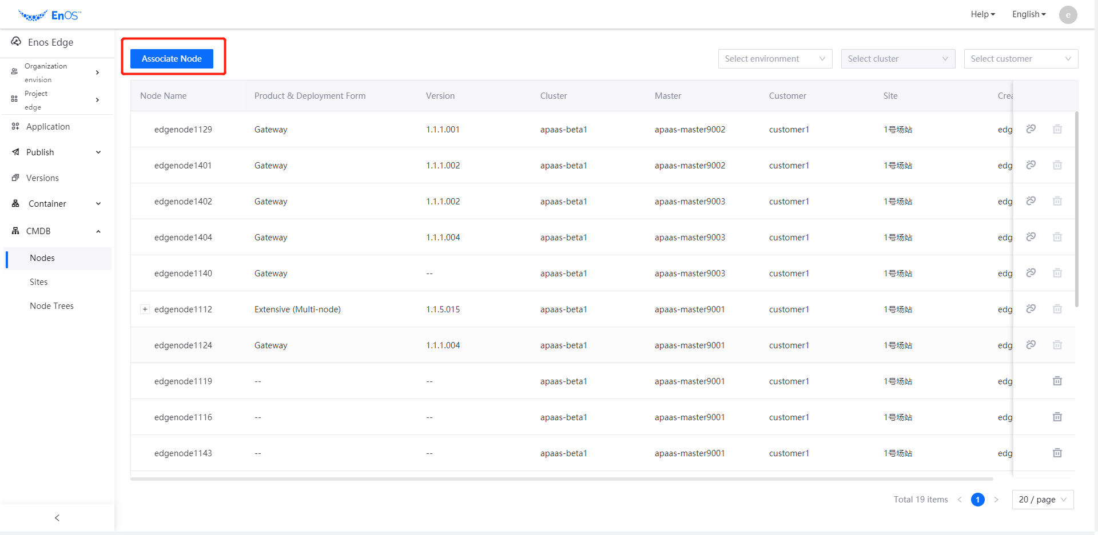
Task: Click the link icon for edgenode1129
Action: click(1031, 129)
